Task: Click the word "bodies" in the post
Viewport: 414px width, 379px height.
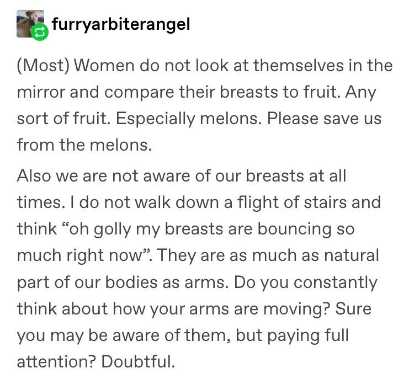Action: click(131, 282)
